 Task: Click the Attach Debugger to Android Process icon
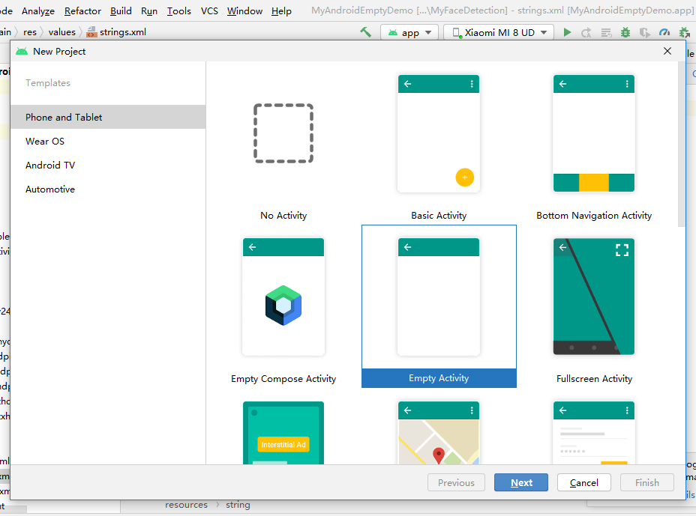click(x=685, y=32)
